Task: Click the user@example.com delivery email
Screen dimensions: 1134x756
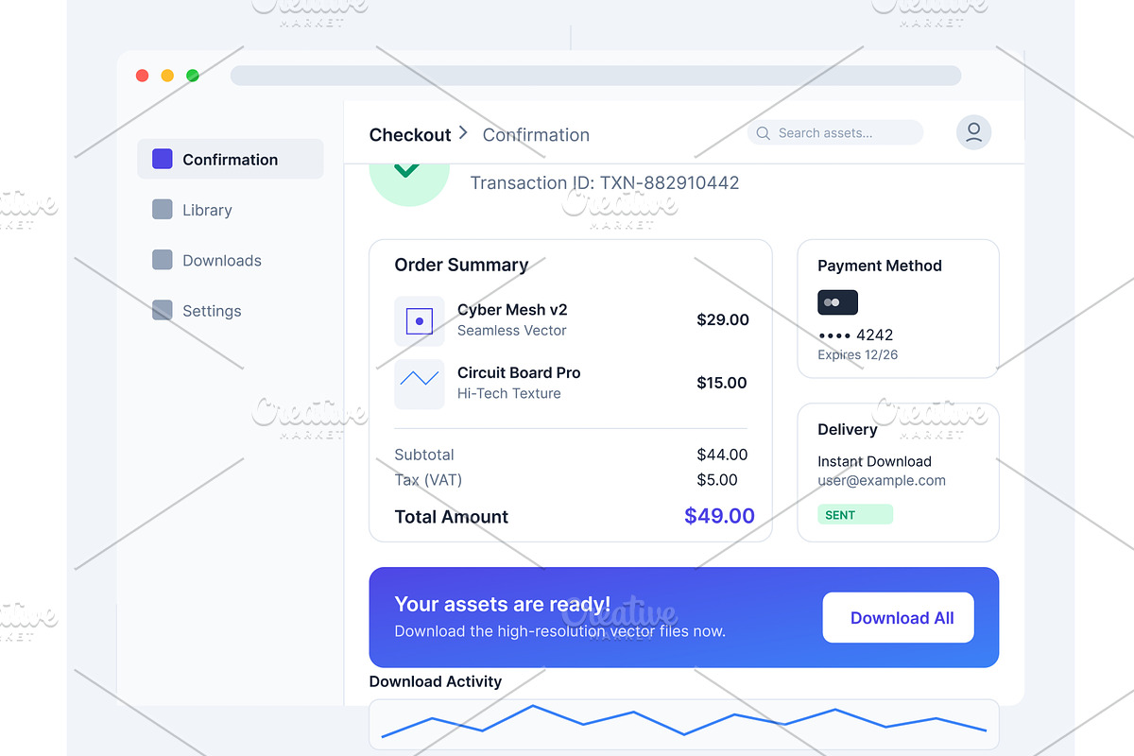Action: tap(882, 480)
